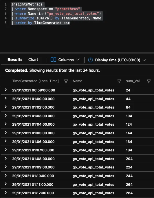
Task: Open filter for sum_Val column
Action: coord(149,81)
